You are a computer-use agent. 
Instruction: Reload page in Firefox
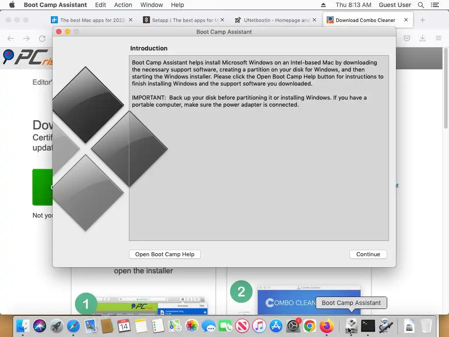coord(42,39)
